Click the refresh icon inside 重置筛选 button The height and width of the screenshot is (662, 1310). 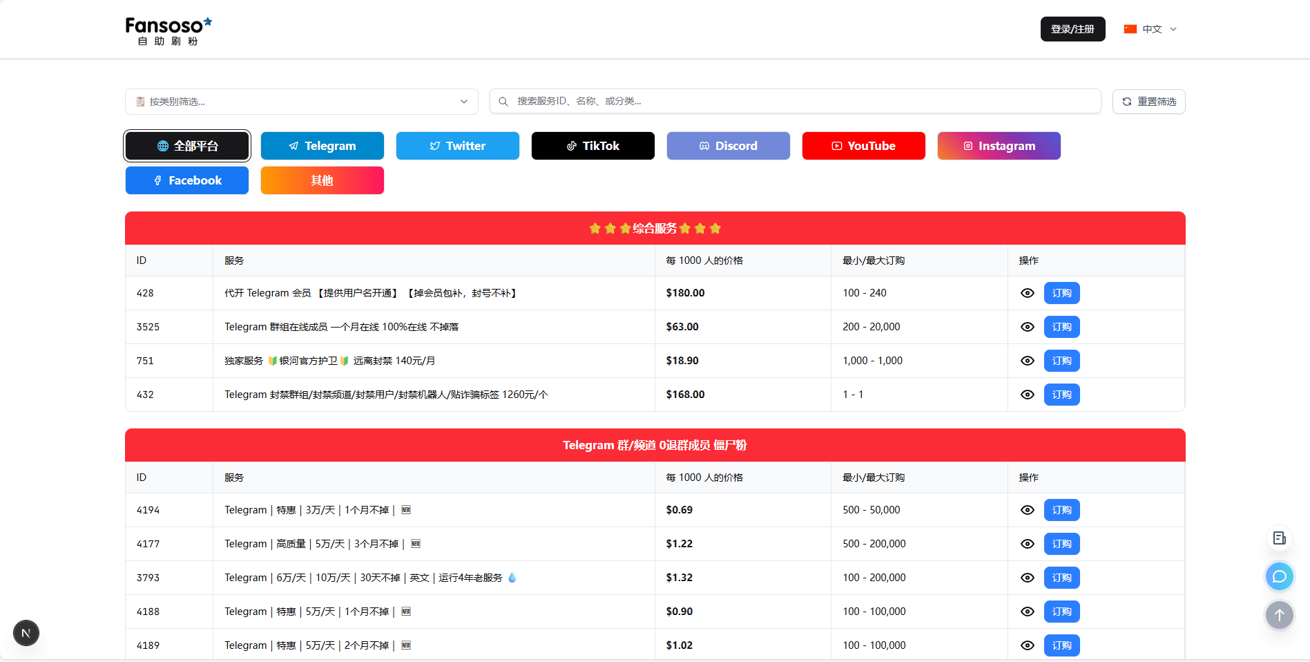[x=1126, y=101]
